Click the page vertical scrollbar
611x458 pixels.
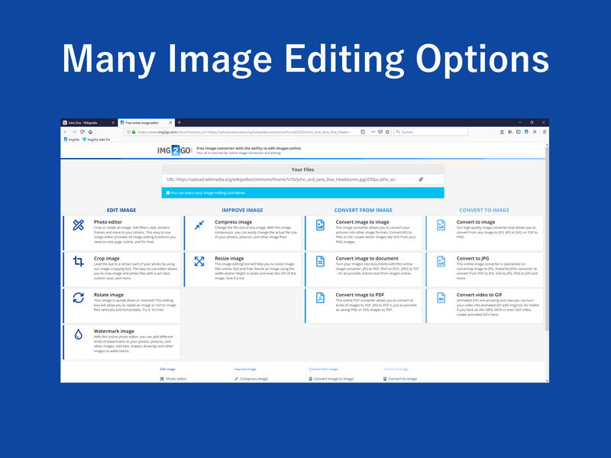pyautogui.click(x=547, y=238)
